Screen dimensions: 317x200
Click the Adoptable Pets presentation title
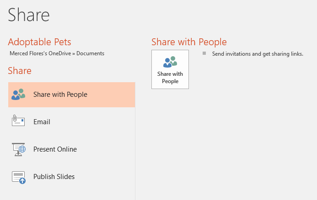[39, 42]
